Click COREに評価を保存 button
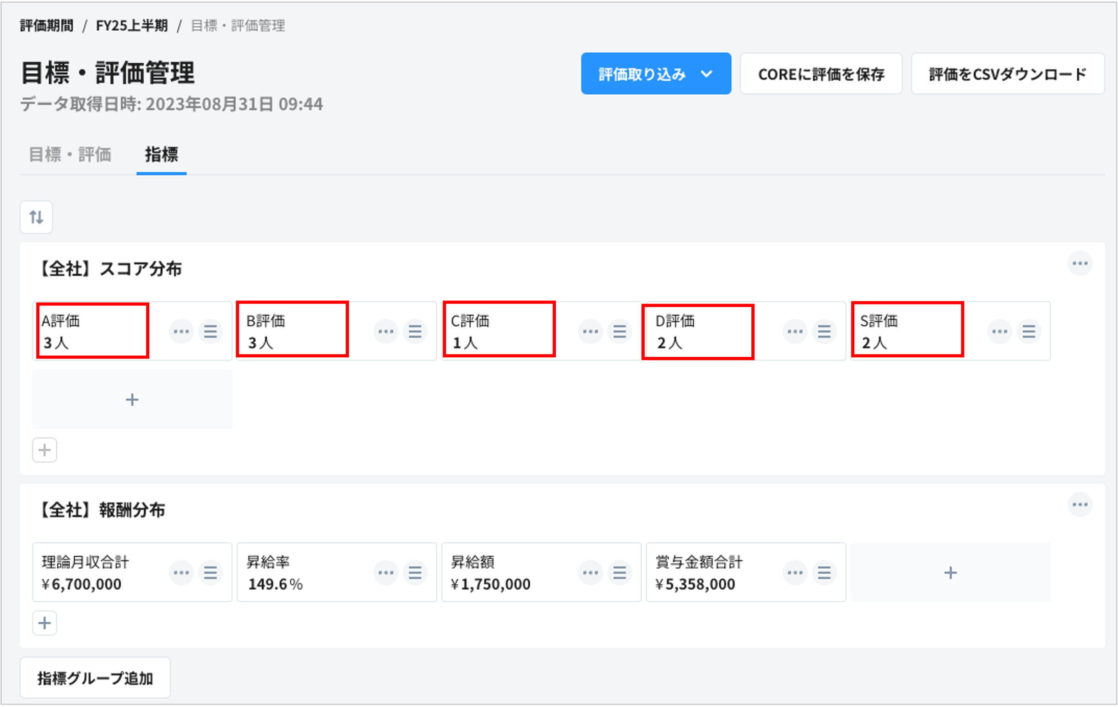Image resolution: width=1118 pixels, height=707 pixels. (821, 74)
